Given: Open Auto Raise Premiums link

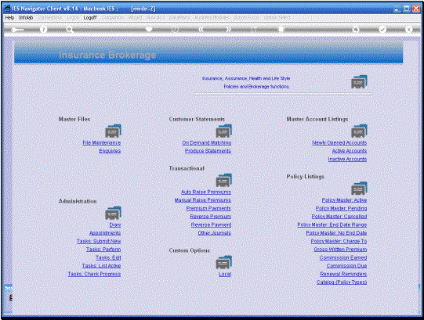Looking at the screenshot, I should (206, 192).
